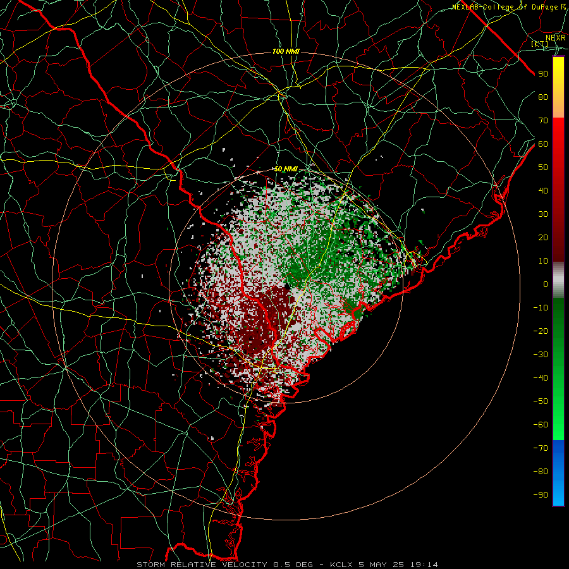Click the -40 scale value
Screen dimensions: 569x569
click(x=541, y=378)
